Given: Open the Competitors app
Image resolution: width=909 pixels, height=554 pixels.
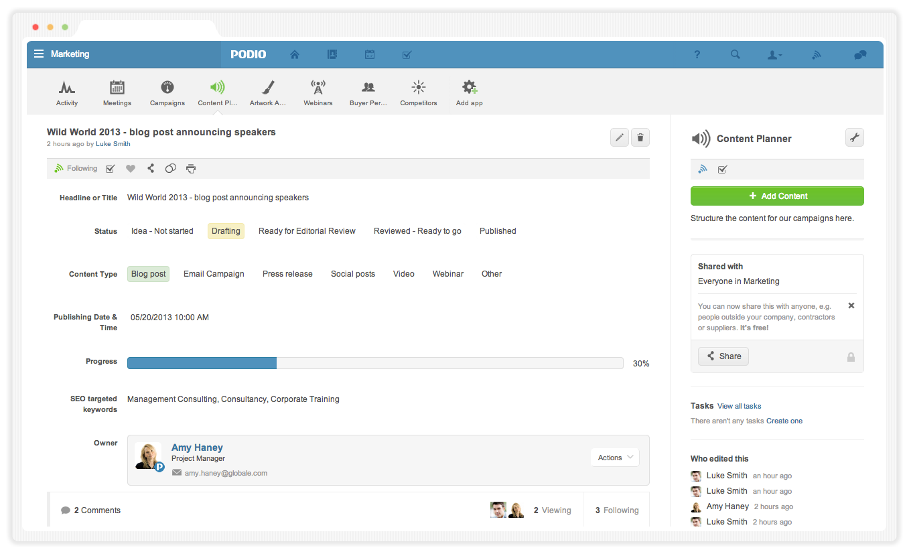Looking at the screenshot, I should click(x=418, y=92).
